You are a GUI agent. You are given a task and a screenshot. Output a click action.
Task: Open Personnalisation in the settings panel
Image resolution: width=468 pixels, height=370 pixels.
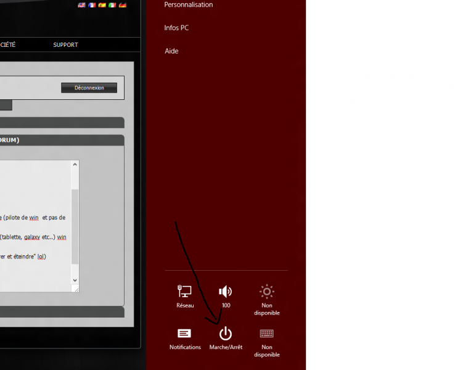point(188,4)
